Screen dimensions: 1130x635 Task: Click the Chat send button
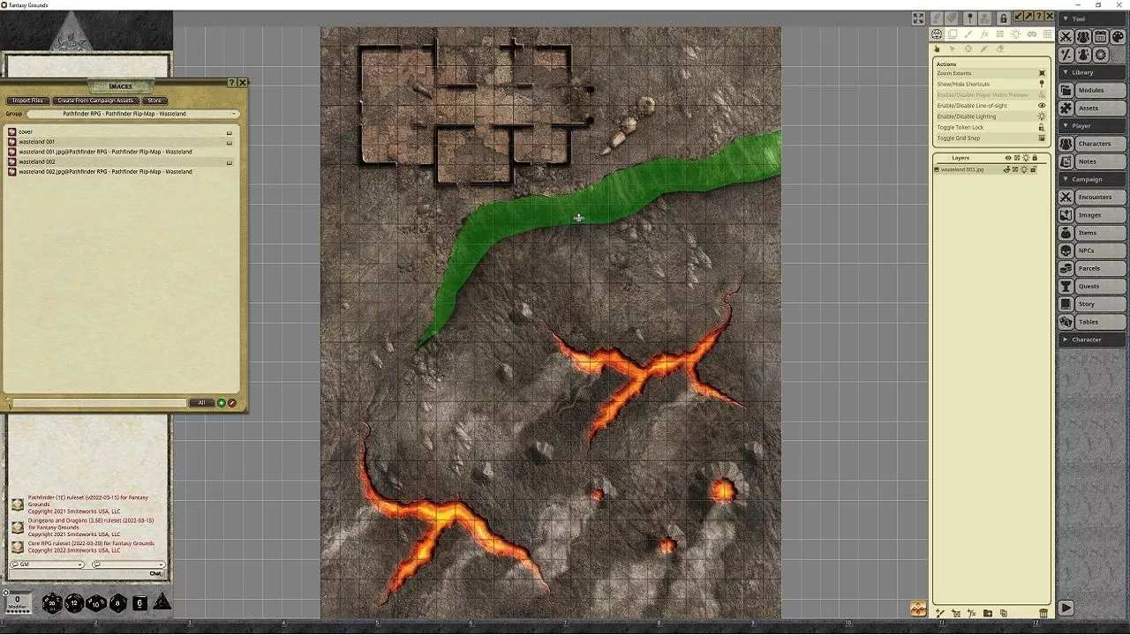[x=156, y=574]
